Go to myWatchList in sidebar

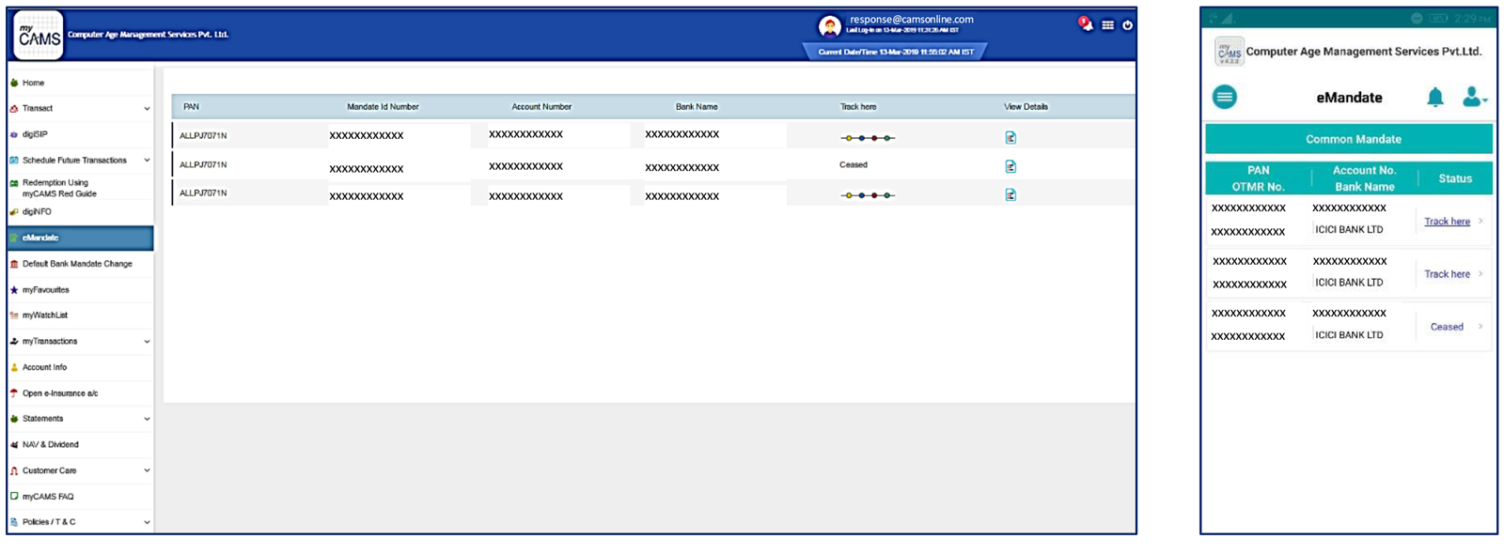coord(45,315)
